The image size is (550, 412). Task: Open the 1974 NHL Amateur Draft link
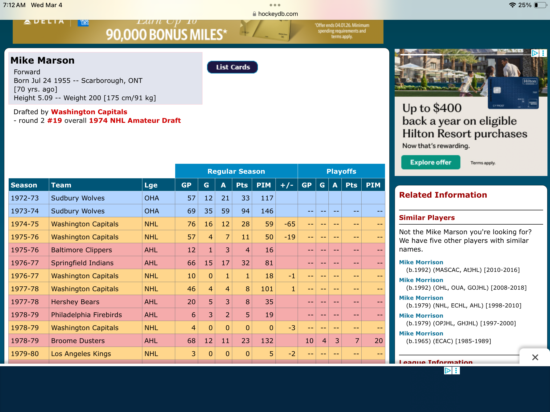coord(135,121)
